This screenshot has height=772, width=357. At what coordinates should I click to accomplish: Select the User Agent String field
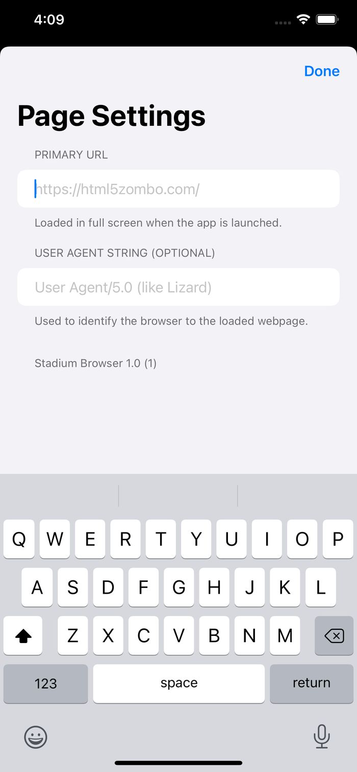[178, 287]
